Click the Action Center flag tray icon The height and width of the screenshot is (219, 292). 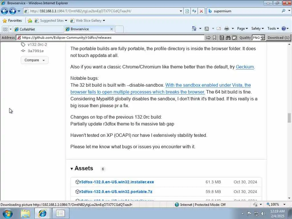coord(249,213)
